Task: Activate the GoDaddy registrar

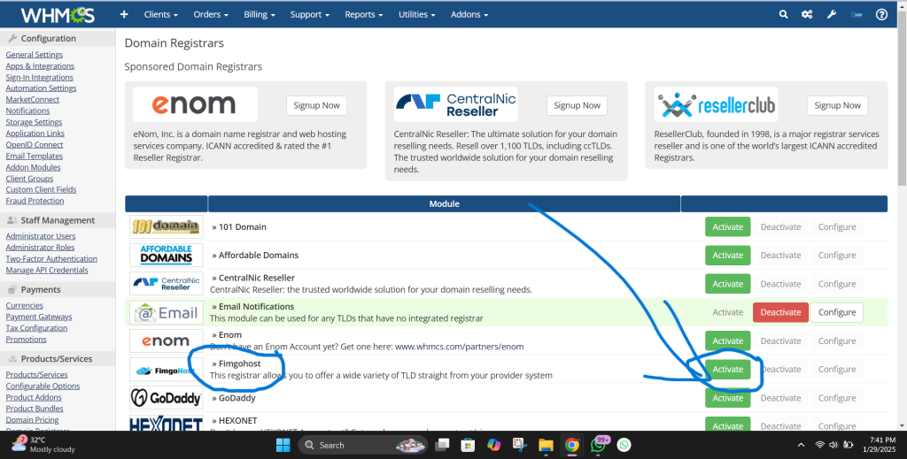Action: 728,398
